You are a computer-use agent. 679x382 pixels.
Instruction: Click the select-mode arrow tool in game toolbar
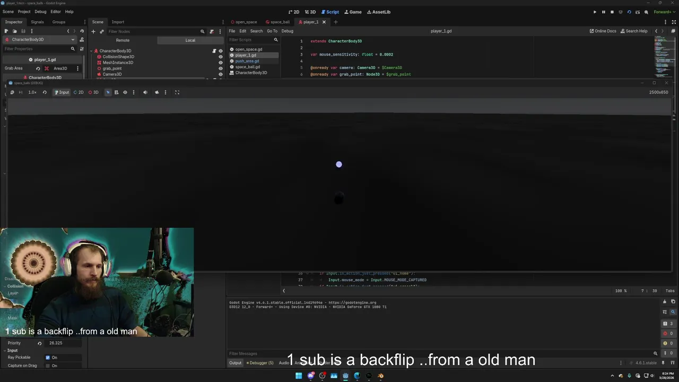tap(108, 92)
